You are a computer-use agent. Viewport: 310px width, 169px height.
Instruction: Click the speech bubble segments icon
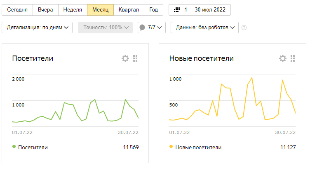142,28
